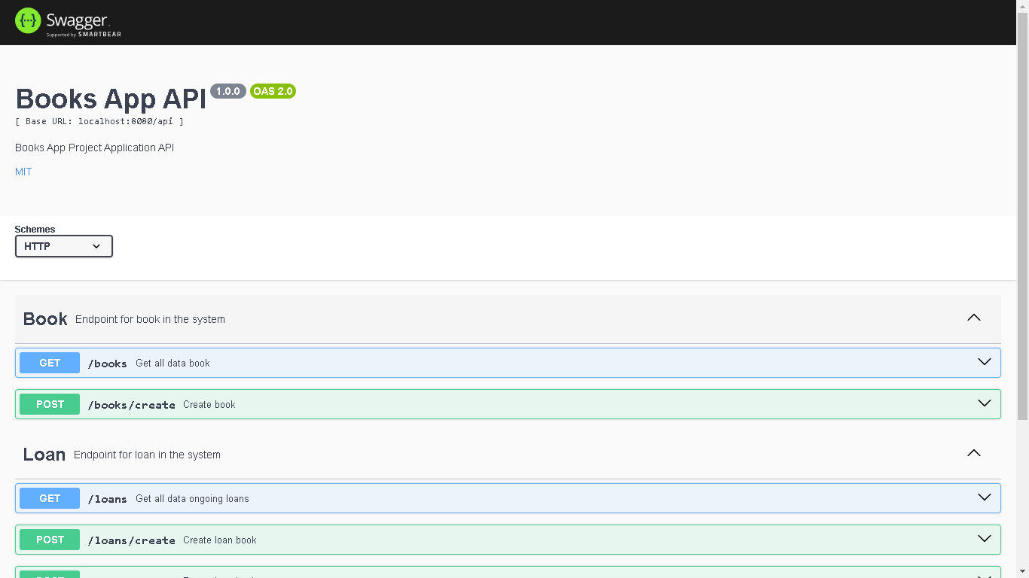Click the OAS 2.0 badge
1029x578 pixels.
coord(273,91)
